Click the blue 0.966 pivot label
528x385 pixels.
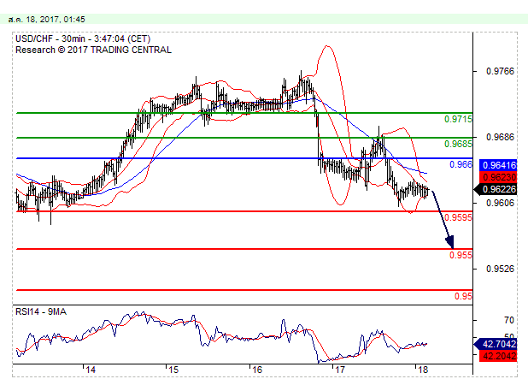pos(461,164)
